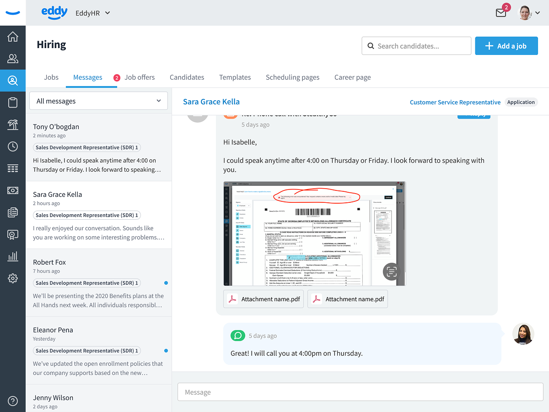Click the scan icon on screenshot preview
The height and width of the screenshot is (412, 549).
(x=392, y=272)
